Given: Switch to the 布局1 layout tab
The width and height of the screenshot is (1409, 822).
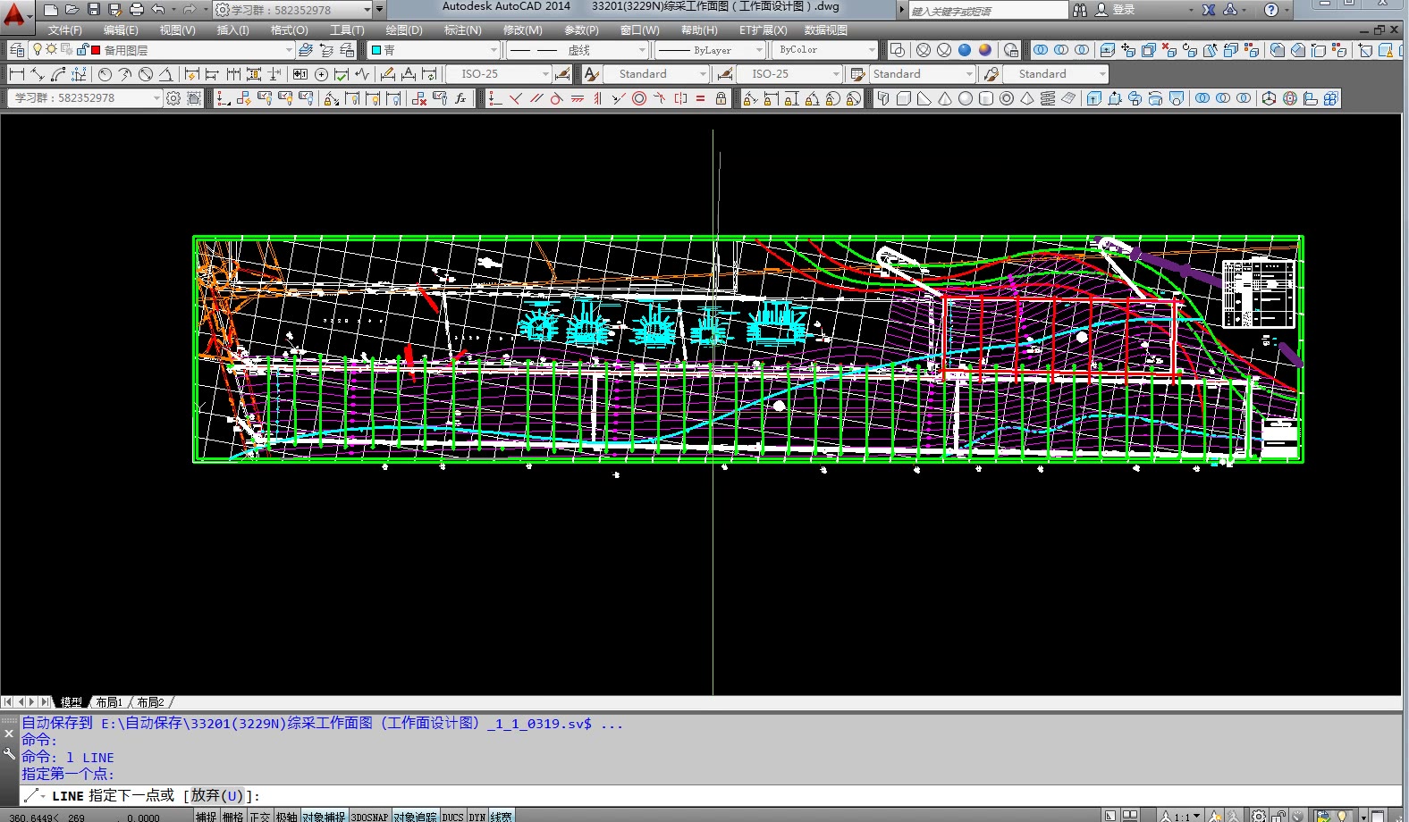Looking at the screenshot, I should point(108,702).
